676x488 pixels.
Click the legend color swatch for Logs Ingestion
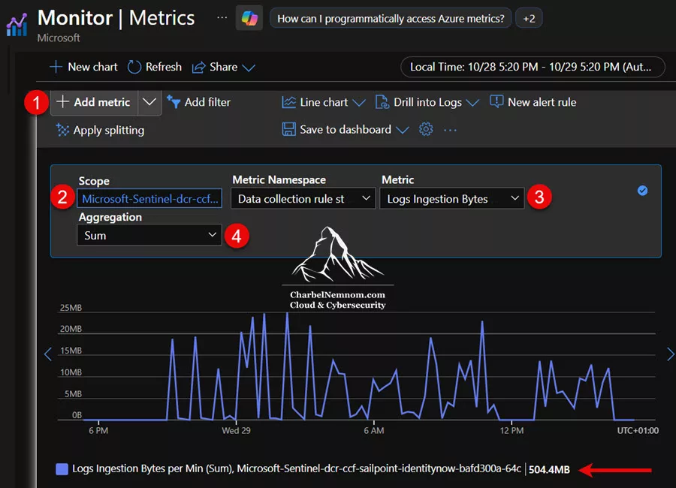[62, 469]
